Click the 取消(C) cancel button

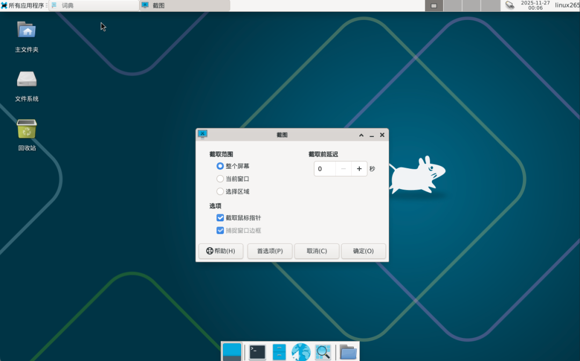317,251
